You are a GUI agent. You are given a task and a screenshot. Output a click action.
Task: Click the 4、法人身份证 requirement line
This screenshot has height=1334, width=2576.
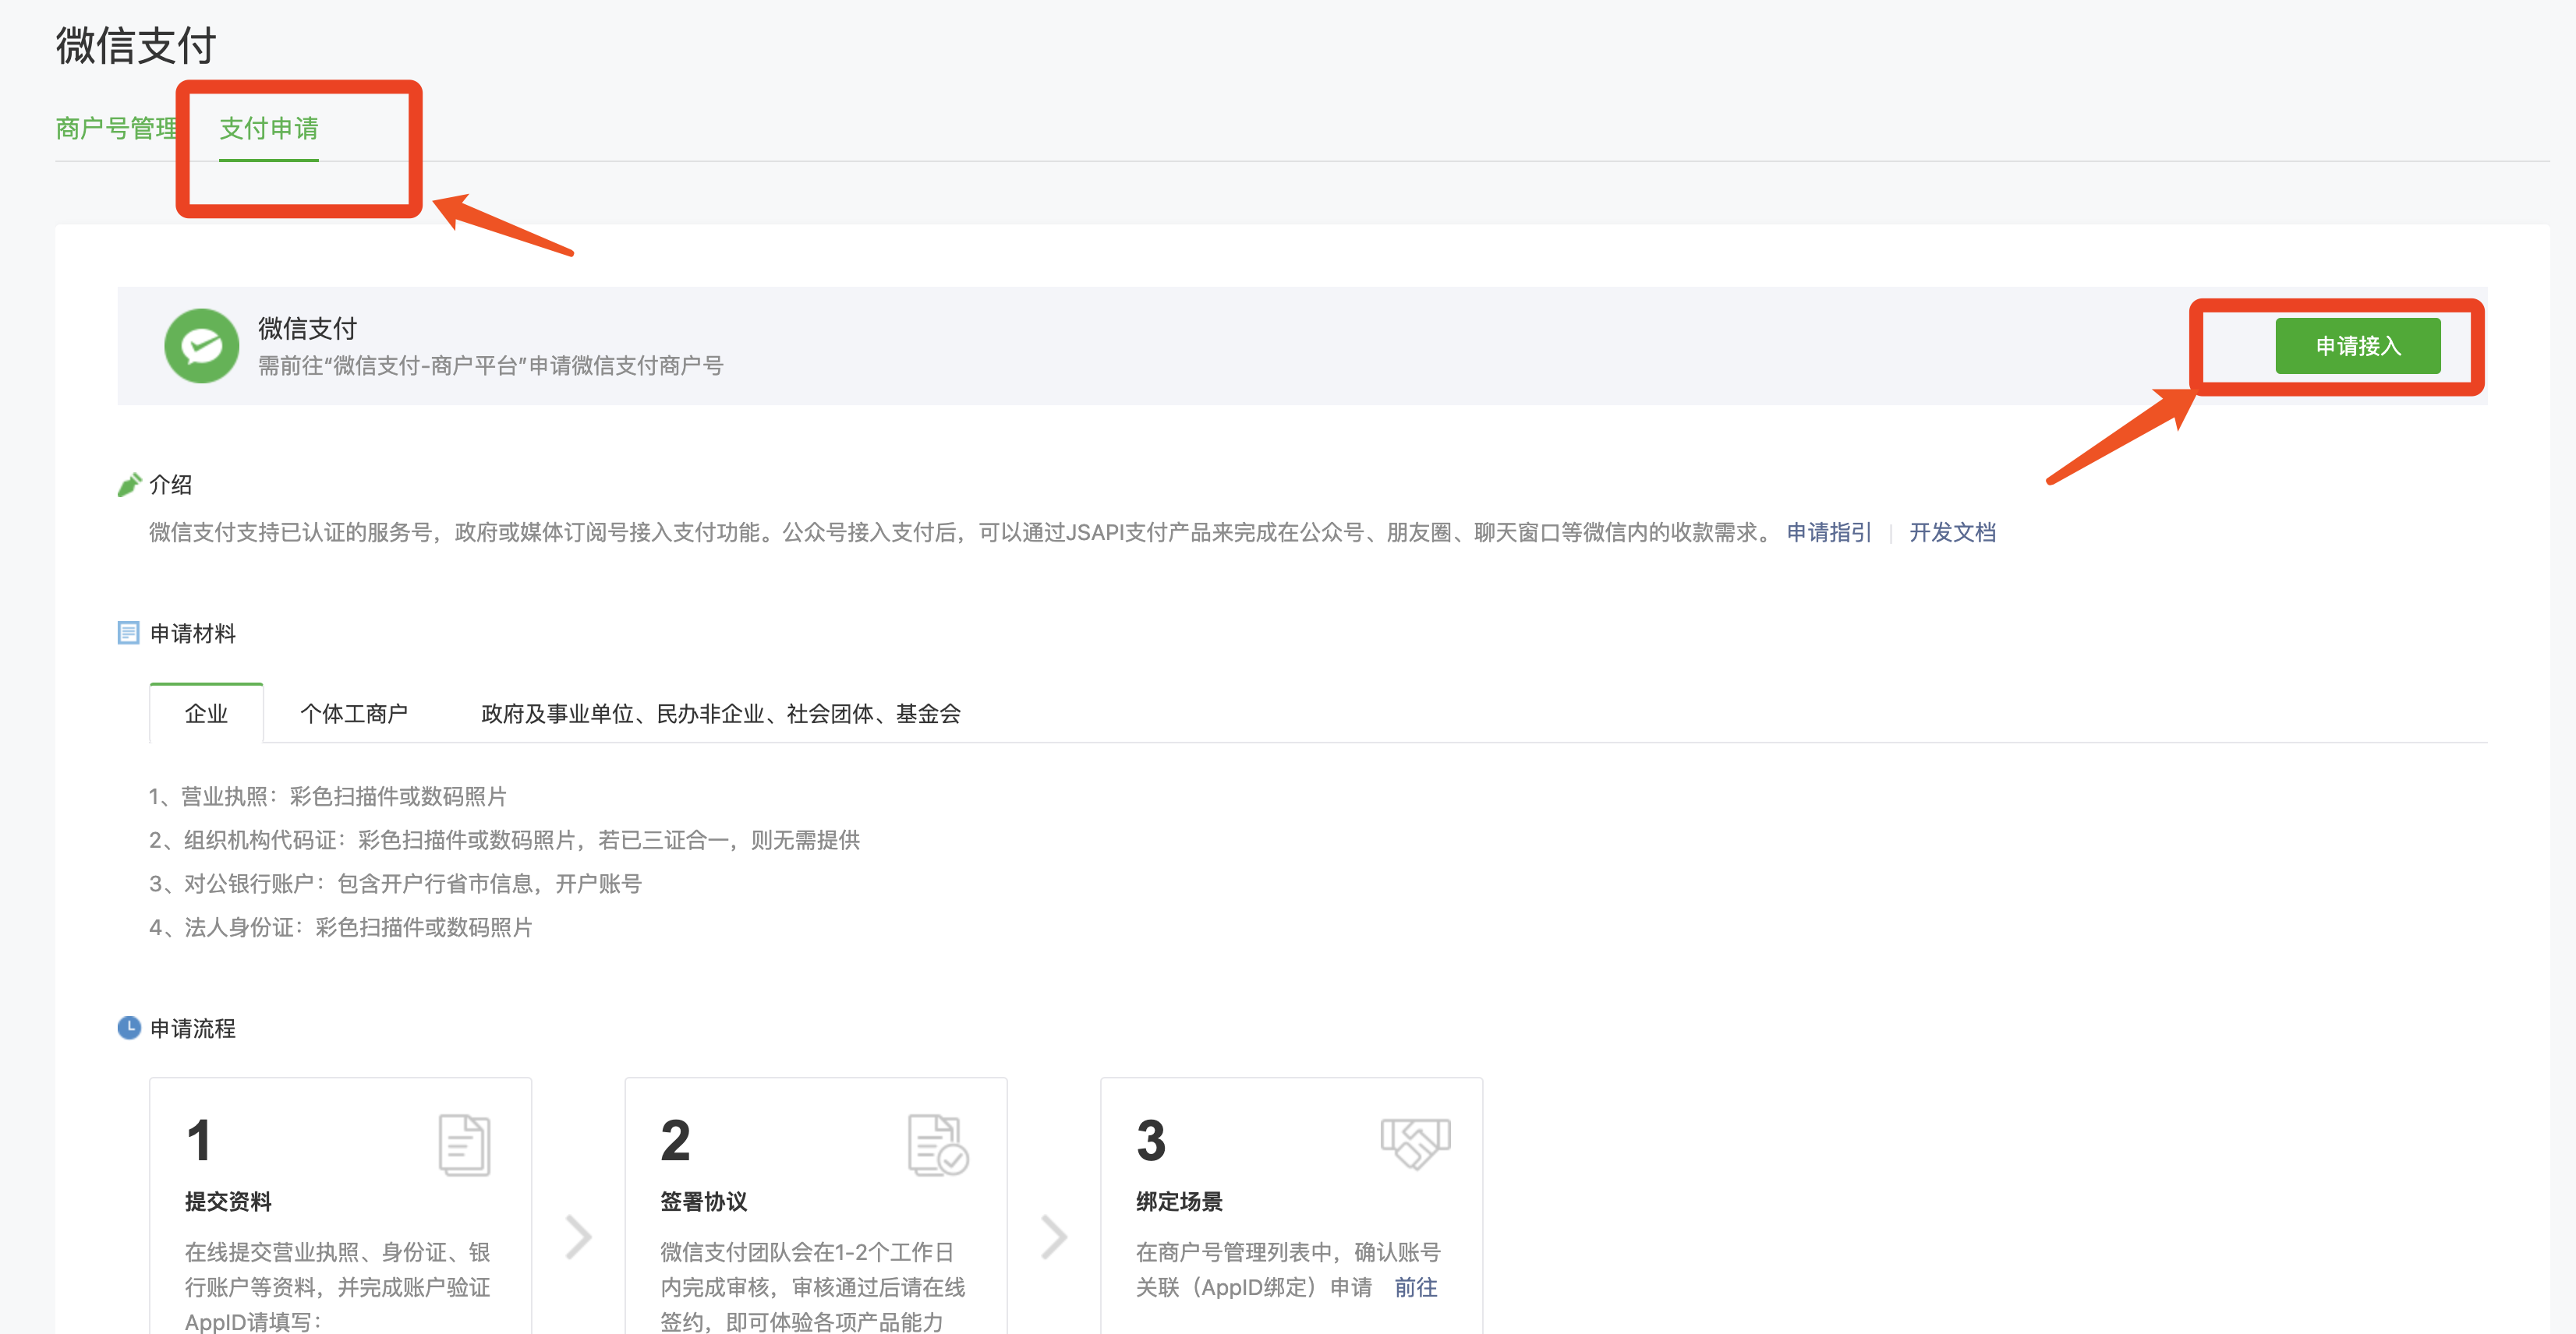(x=340, y=927)
